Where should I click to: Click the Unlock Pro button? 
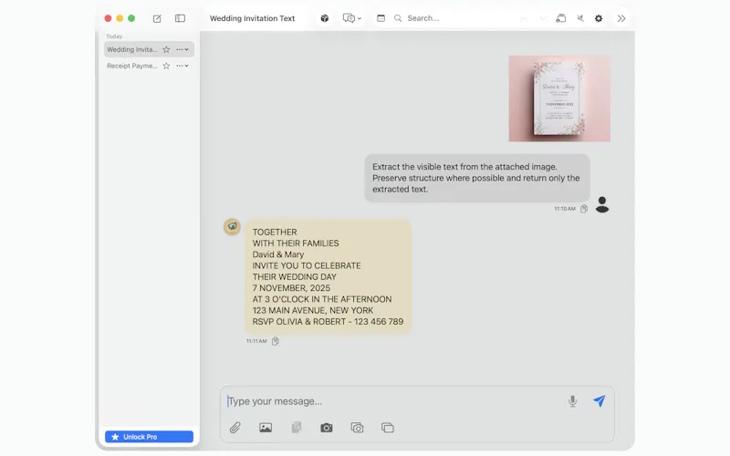tap(149, 437)
